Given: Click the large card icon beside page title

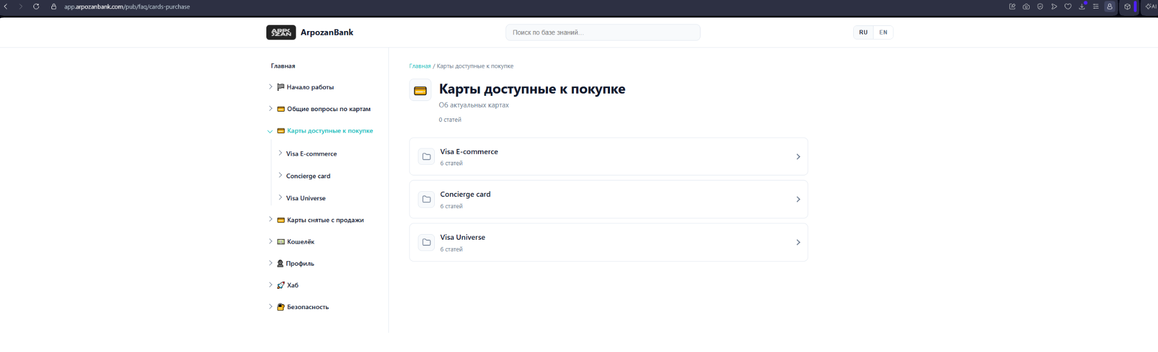Looking at the screenshot, I should (x=420, y=90).
